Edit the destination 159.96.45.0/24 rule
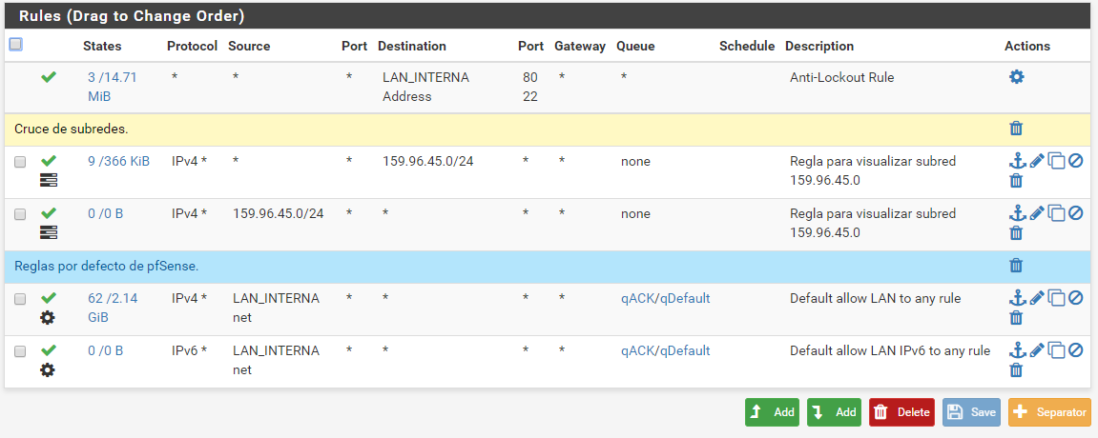The width and height of the screenshot is (1098, 438). [x=1037, y=161]
